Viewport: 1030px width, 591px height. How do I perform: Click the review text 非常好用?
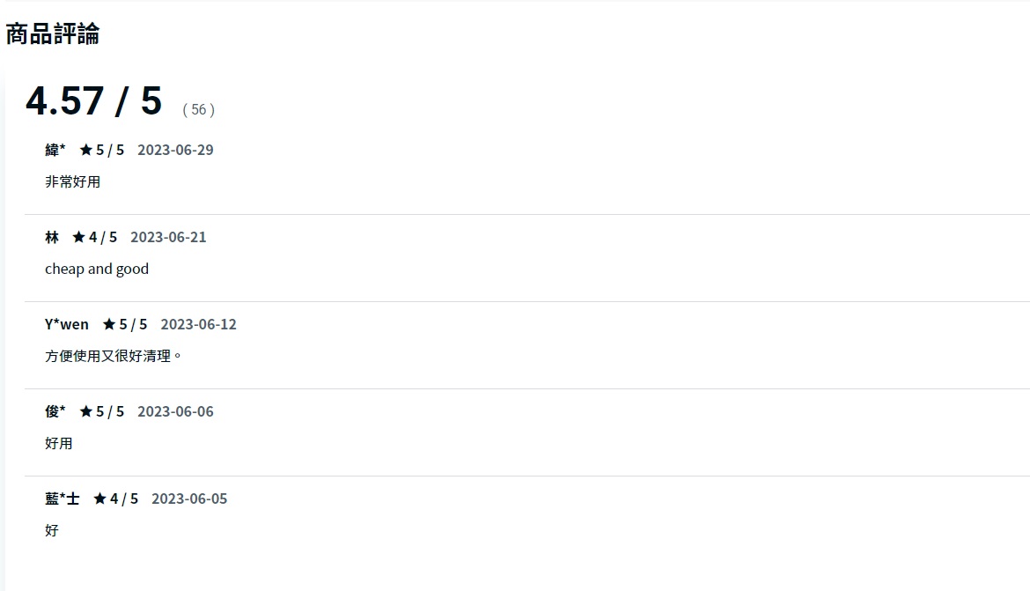click(73, 181)
